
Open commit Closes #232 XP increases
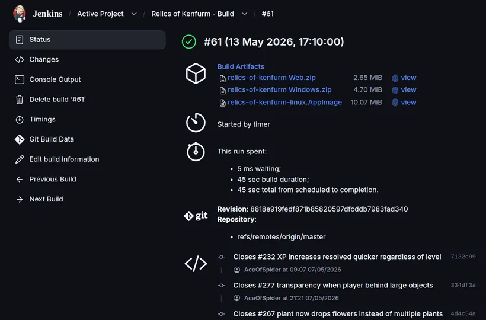click(337, 257)
